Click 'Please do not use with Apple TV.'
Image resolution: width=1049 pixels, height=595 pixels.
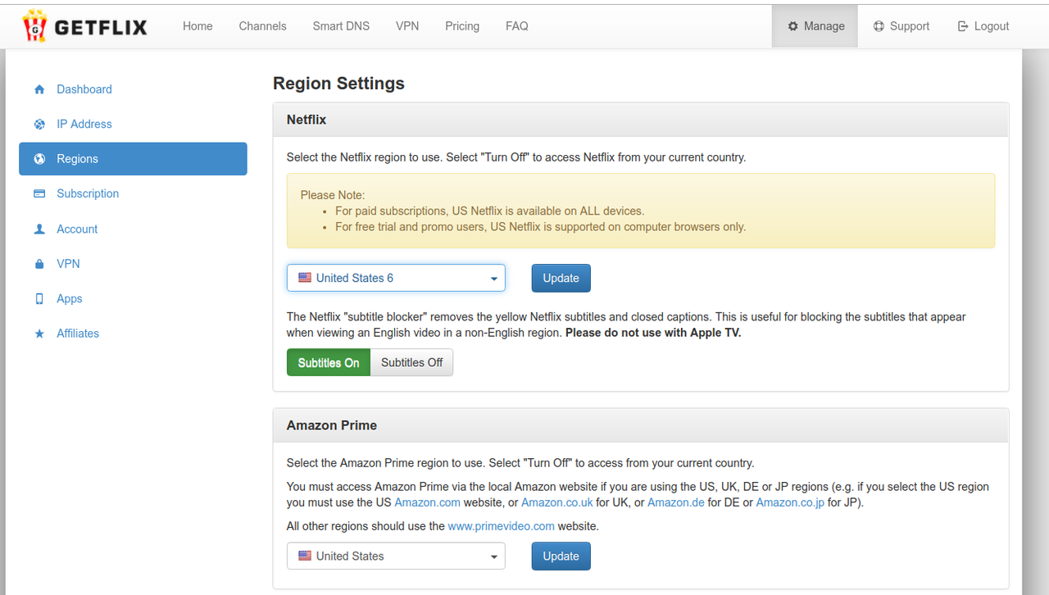click(653, 333)
